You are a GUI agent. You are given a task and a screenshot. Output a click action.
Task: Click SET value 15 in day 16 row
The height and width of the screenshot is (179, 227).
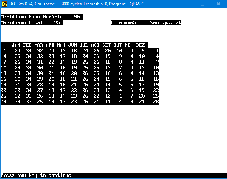coord(108,79)
